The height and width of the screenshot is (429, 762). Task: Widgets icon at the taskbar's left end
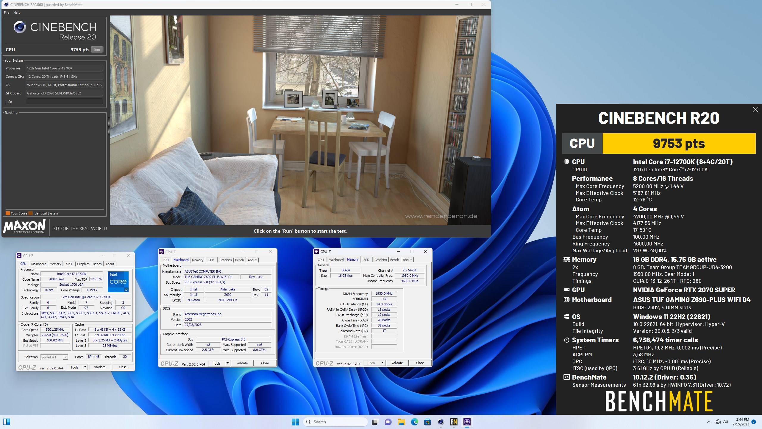coord(7,422)
